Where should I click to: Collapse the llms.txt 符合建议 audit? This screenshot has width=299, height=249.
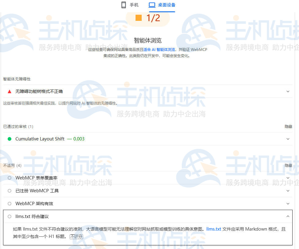click(x=288, y=216)
